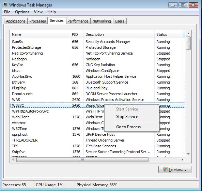Viewport: 202px width, 191px height.
Task: Click the Windows Process Activation Service description
Action: pos(115,100)
